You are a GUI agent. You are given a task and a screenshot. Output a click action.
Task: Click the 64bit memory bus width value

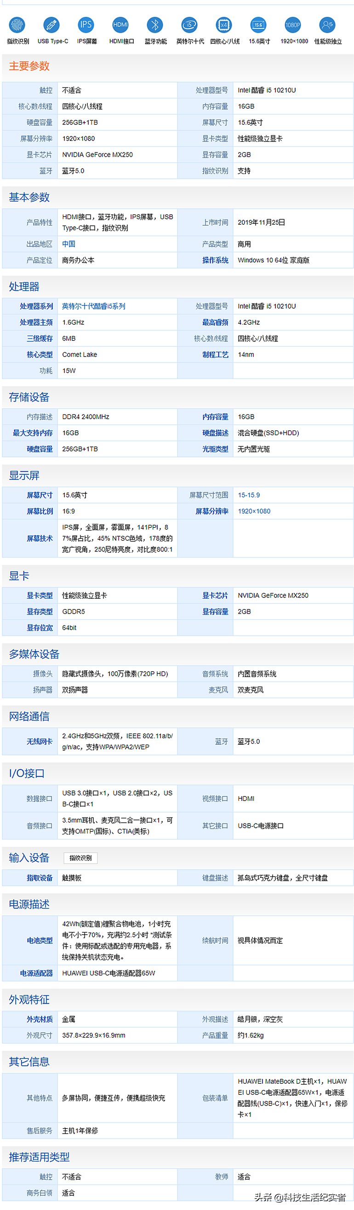coord(69,627)
